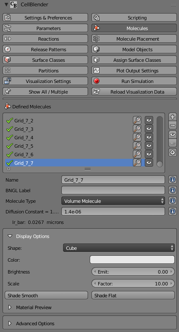Click info icon next to Molecule Type
Image resolution: width=179 pixels, height=332 pixels.
(173, 201)
